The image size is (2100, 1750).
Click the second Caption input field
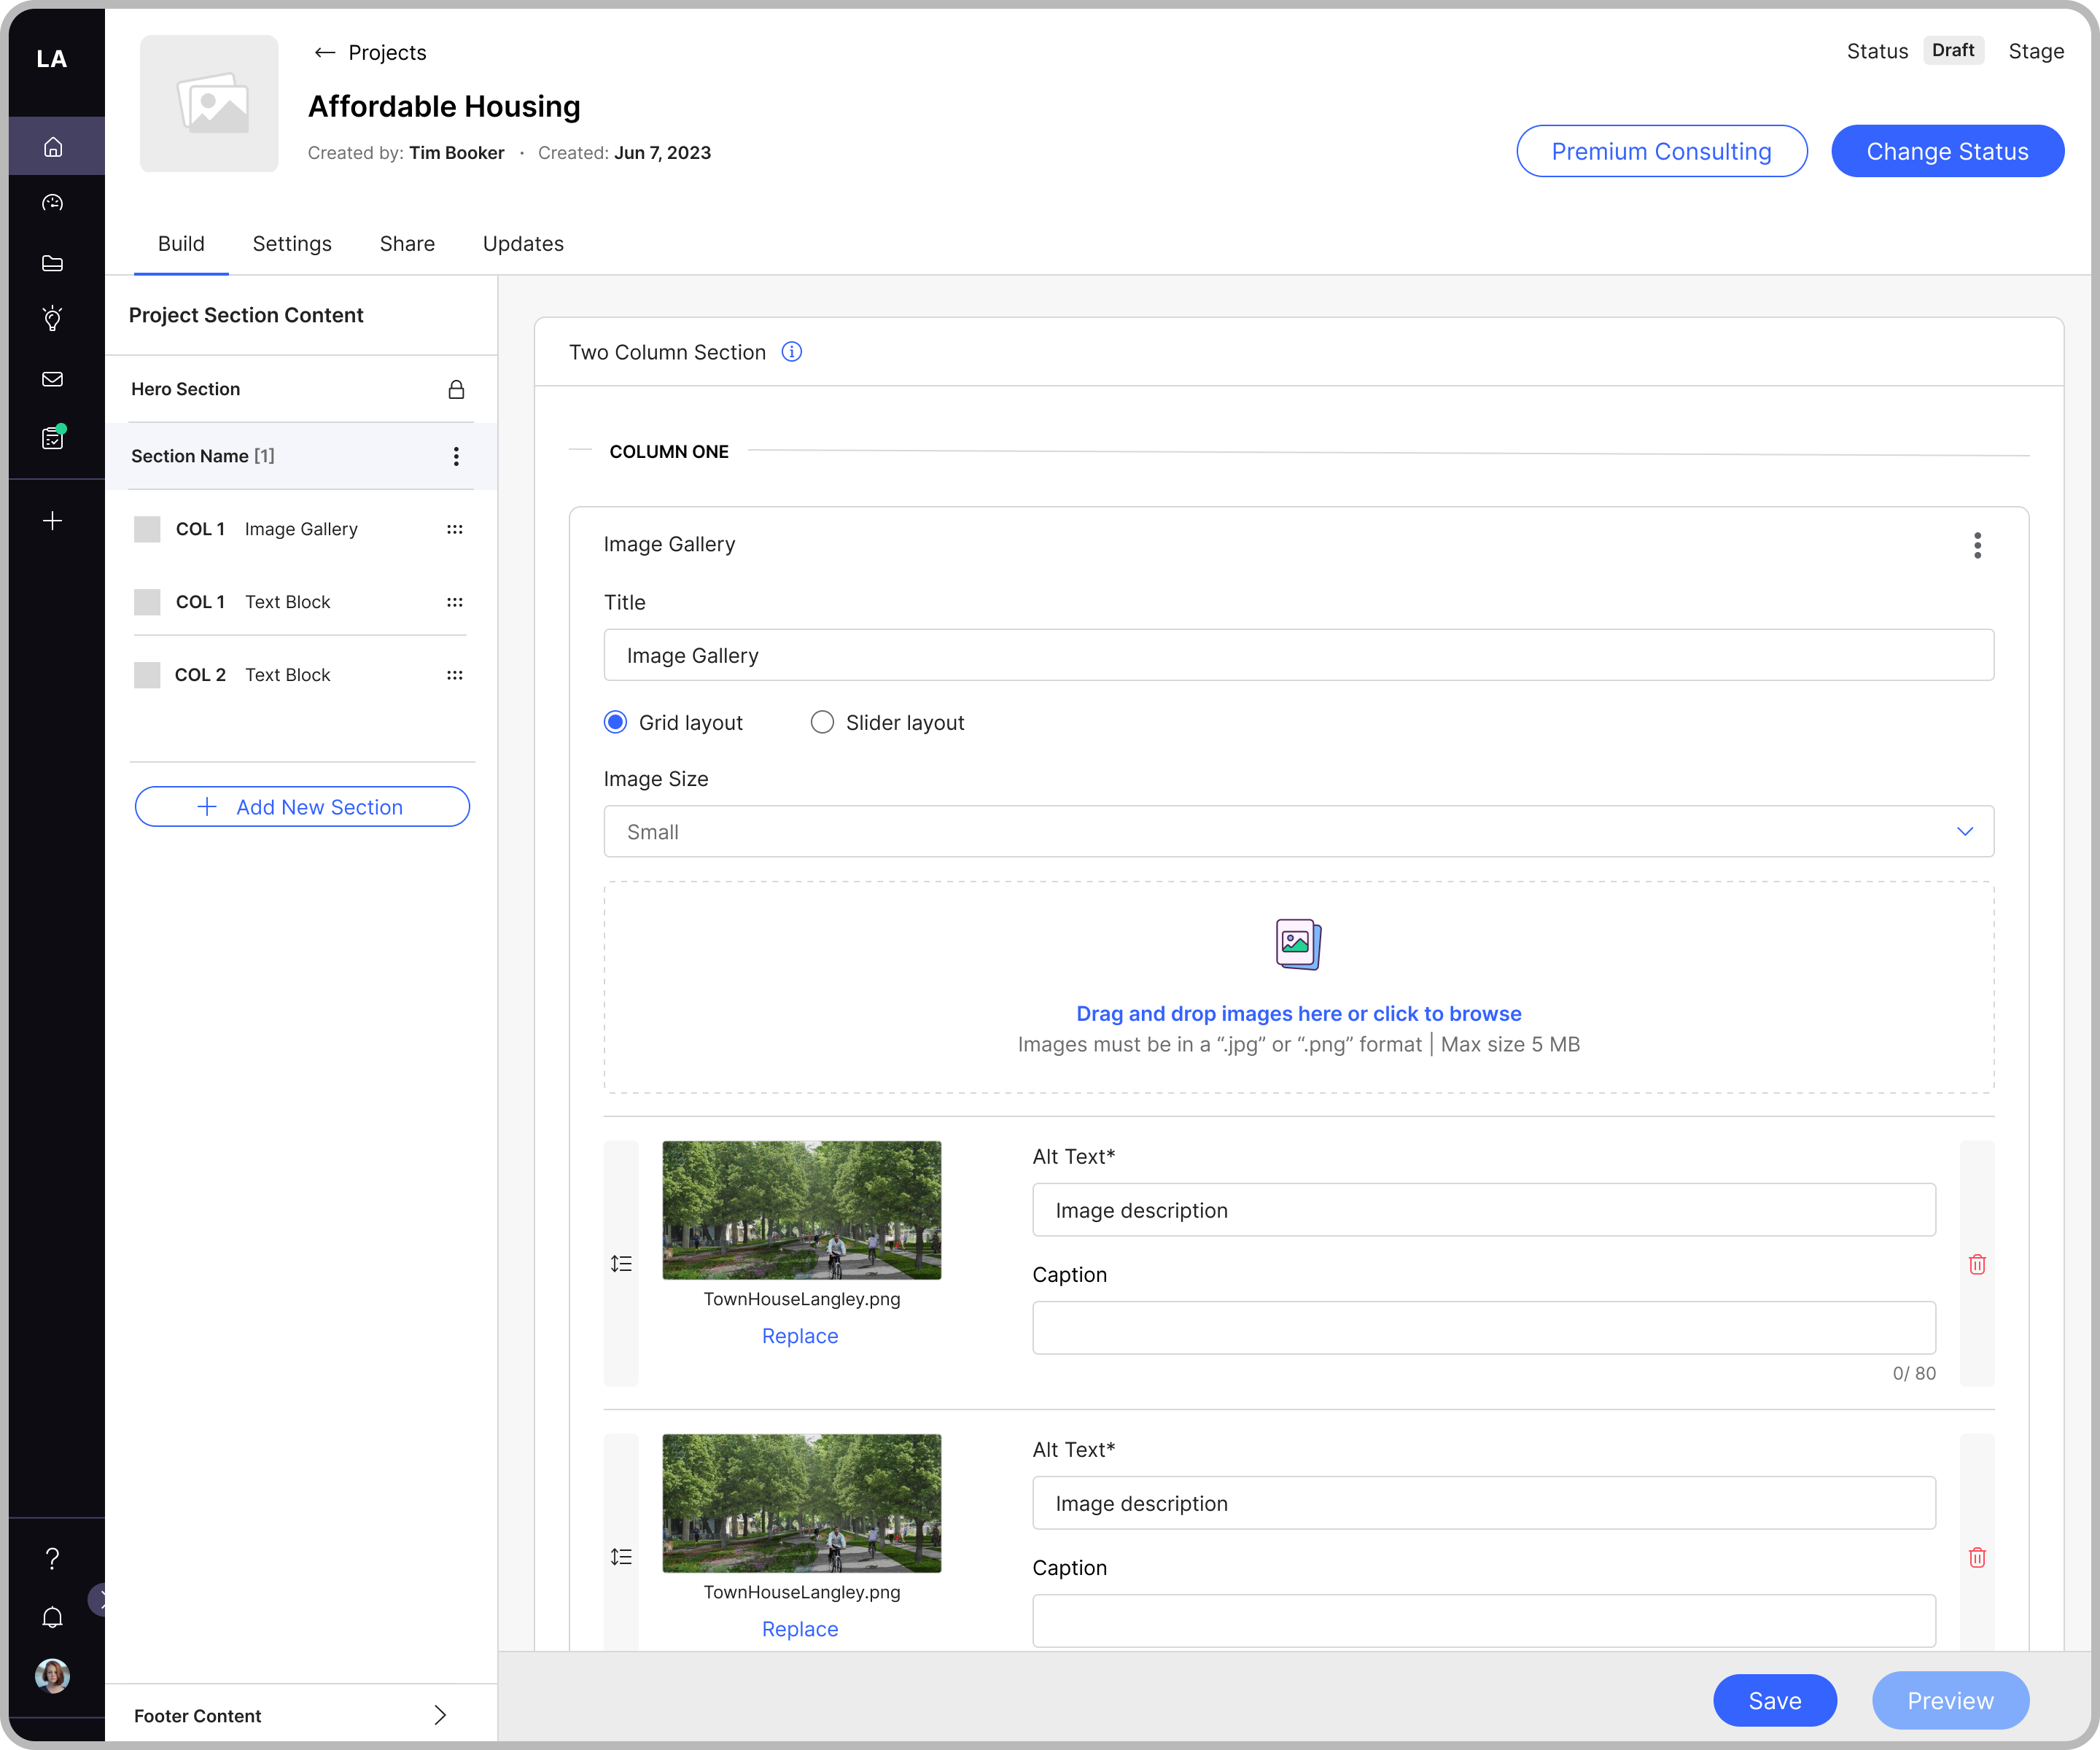click(1483, 1621)
